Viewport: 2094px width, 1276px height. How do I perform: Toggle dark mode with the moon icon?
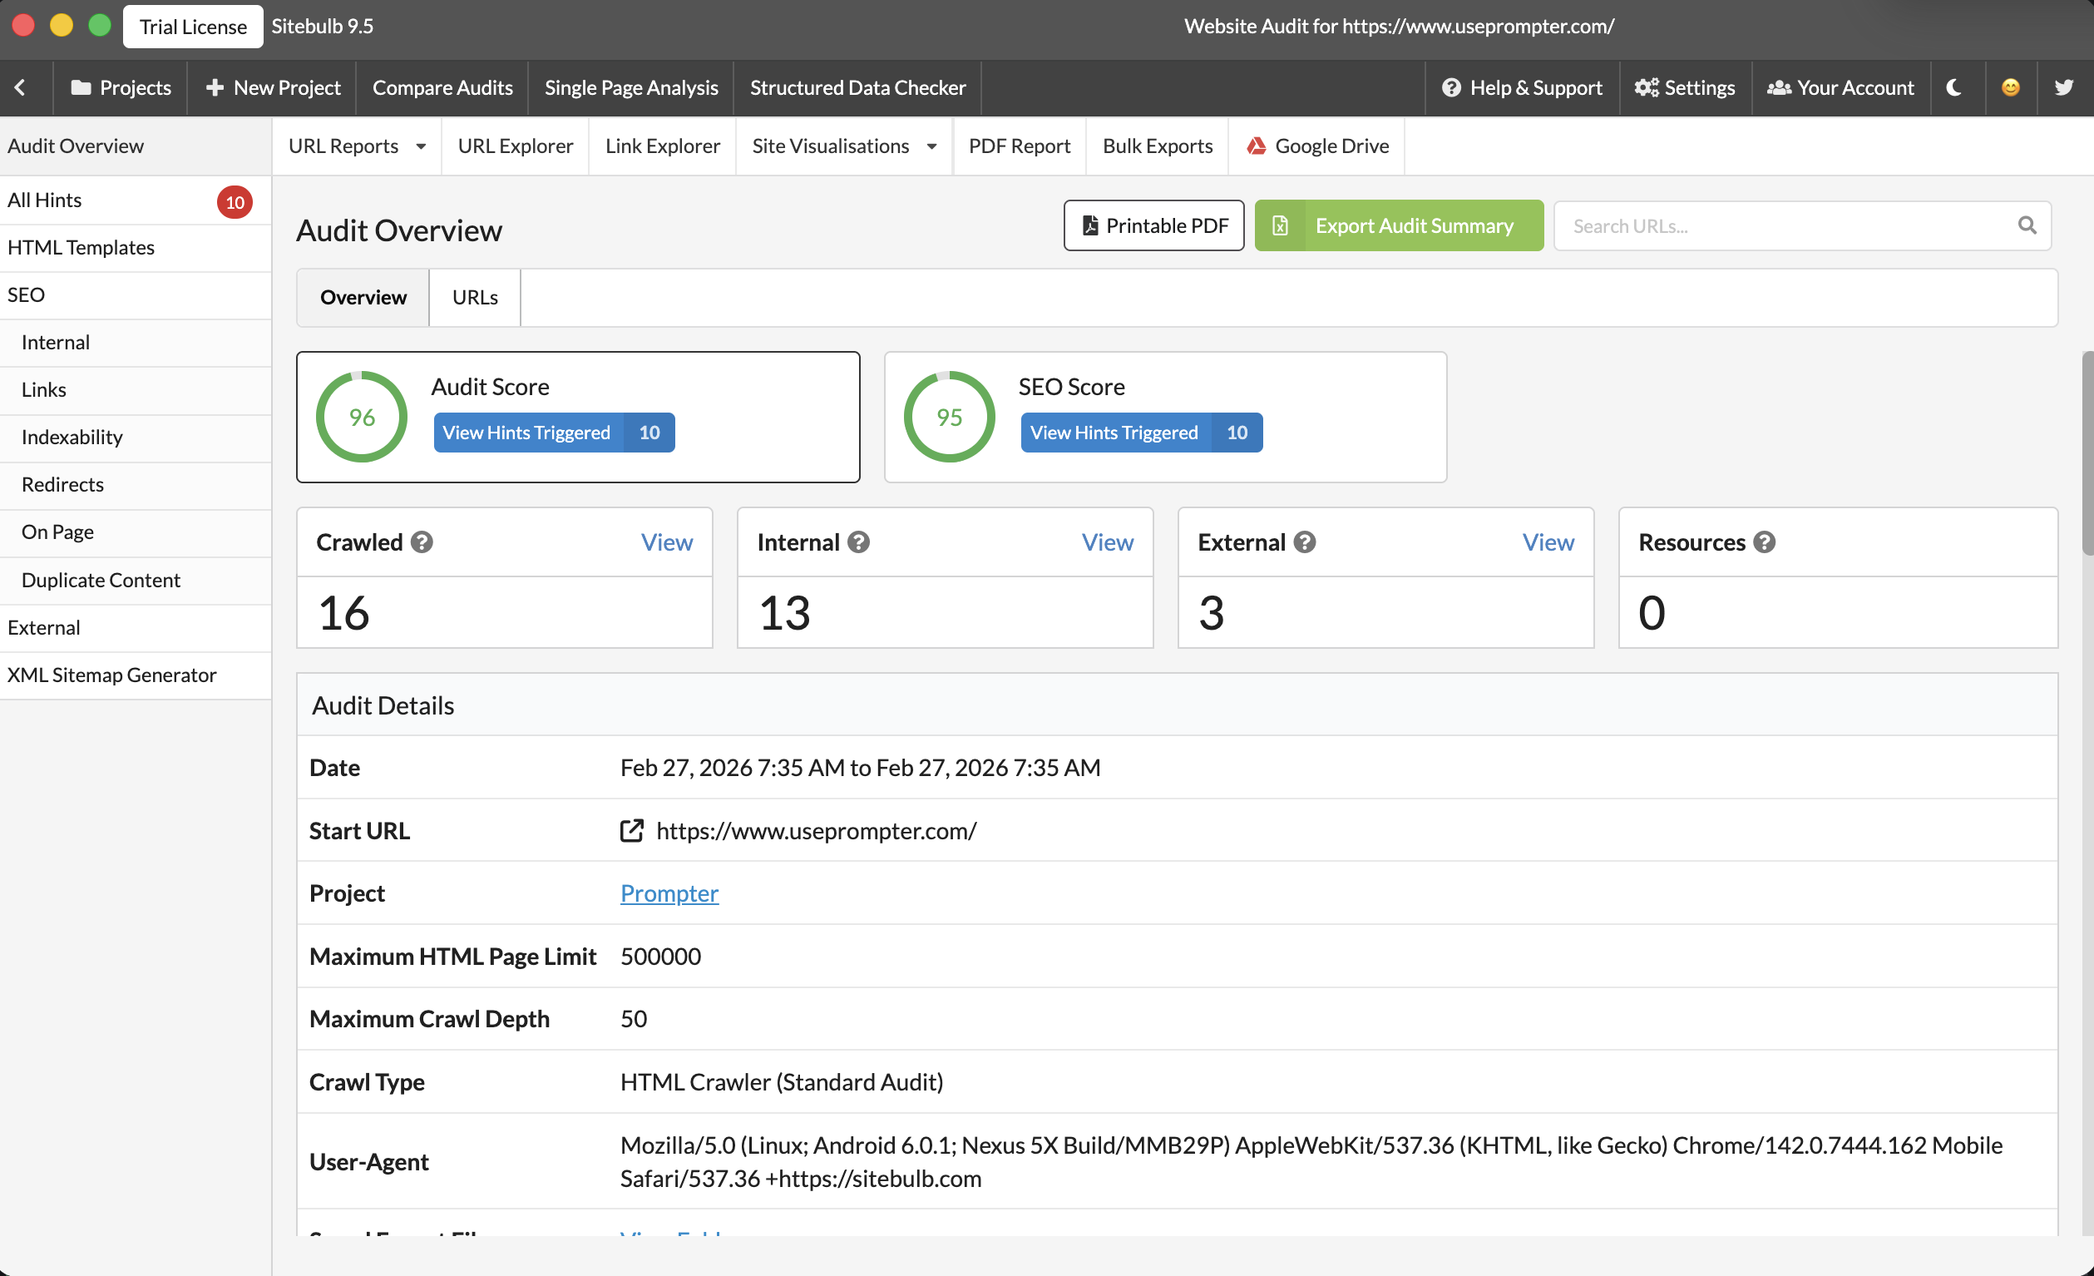1953,87
